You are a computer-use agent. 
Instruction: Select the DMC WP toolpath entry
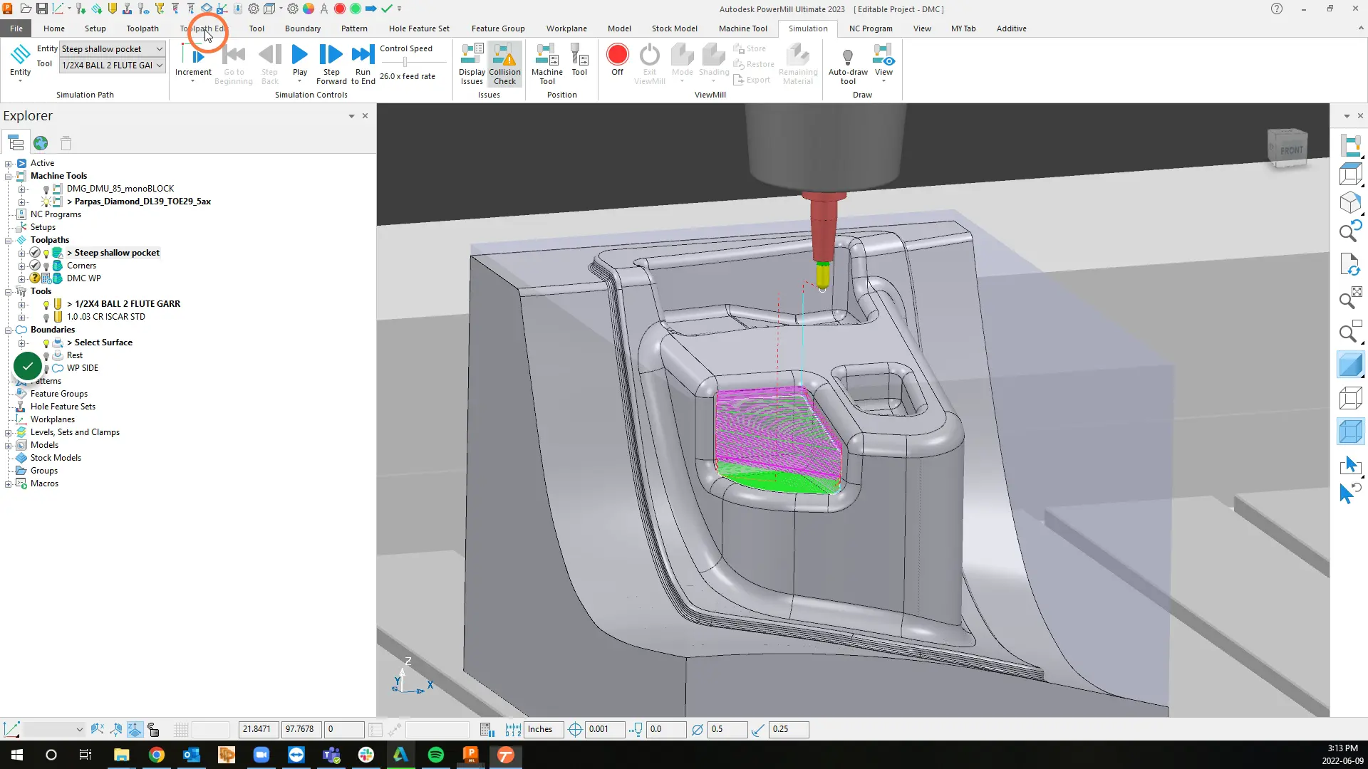(x=83, y=278)
